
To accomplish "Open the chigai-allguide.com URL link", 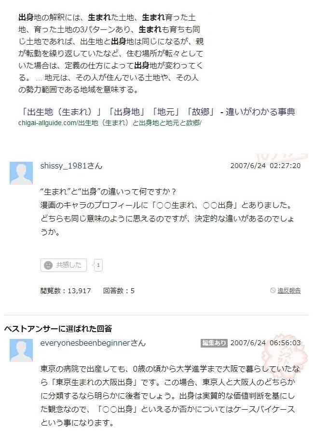I will [110, 123].
